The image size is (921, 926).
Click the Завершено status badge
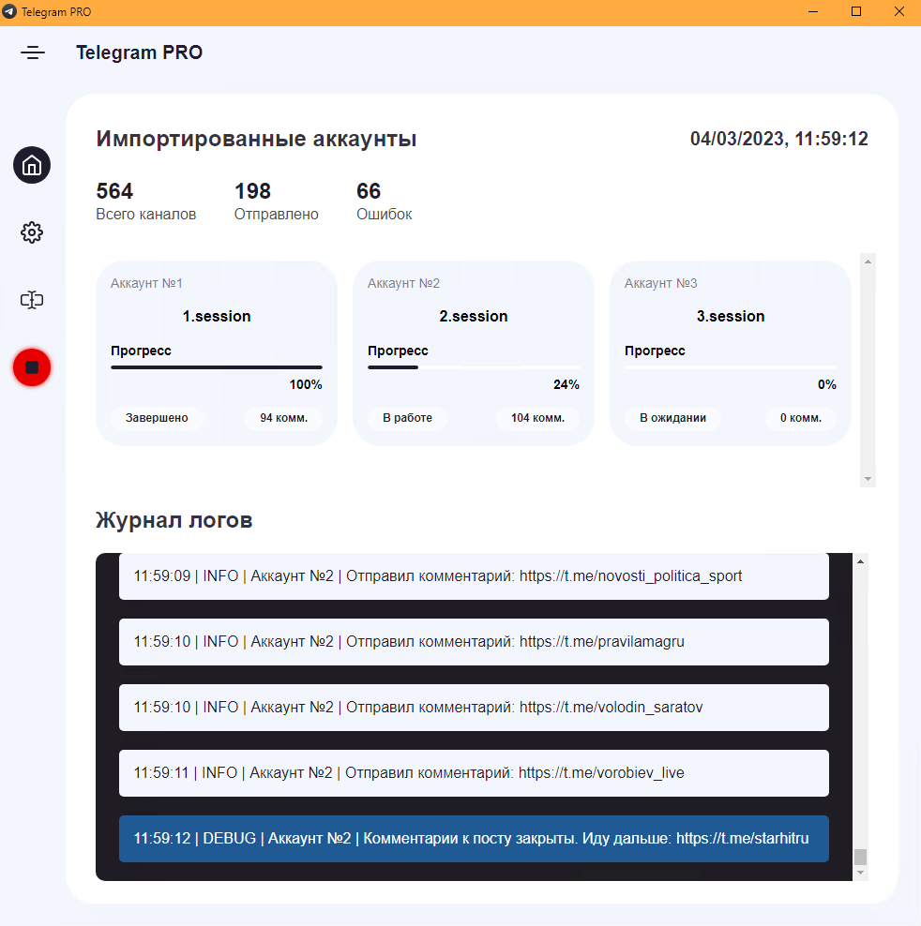(x=157, y=417)
